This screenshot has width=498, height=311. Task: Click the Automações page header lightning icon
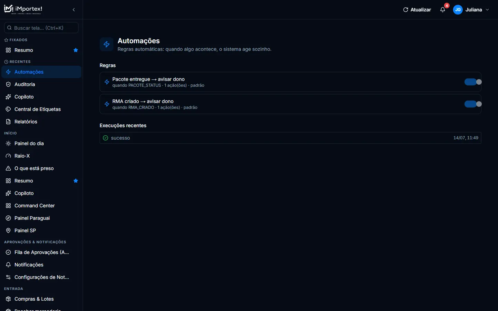pos(107,44)
